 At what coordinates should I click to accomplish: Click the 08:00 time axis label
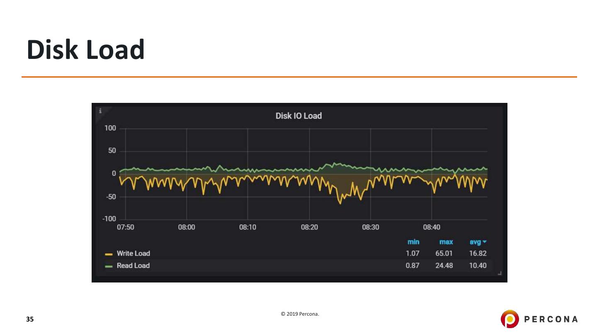click(x=187, y=227)
